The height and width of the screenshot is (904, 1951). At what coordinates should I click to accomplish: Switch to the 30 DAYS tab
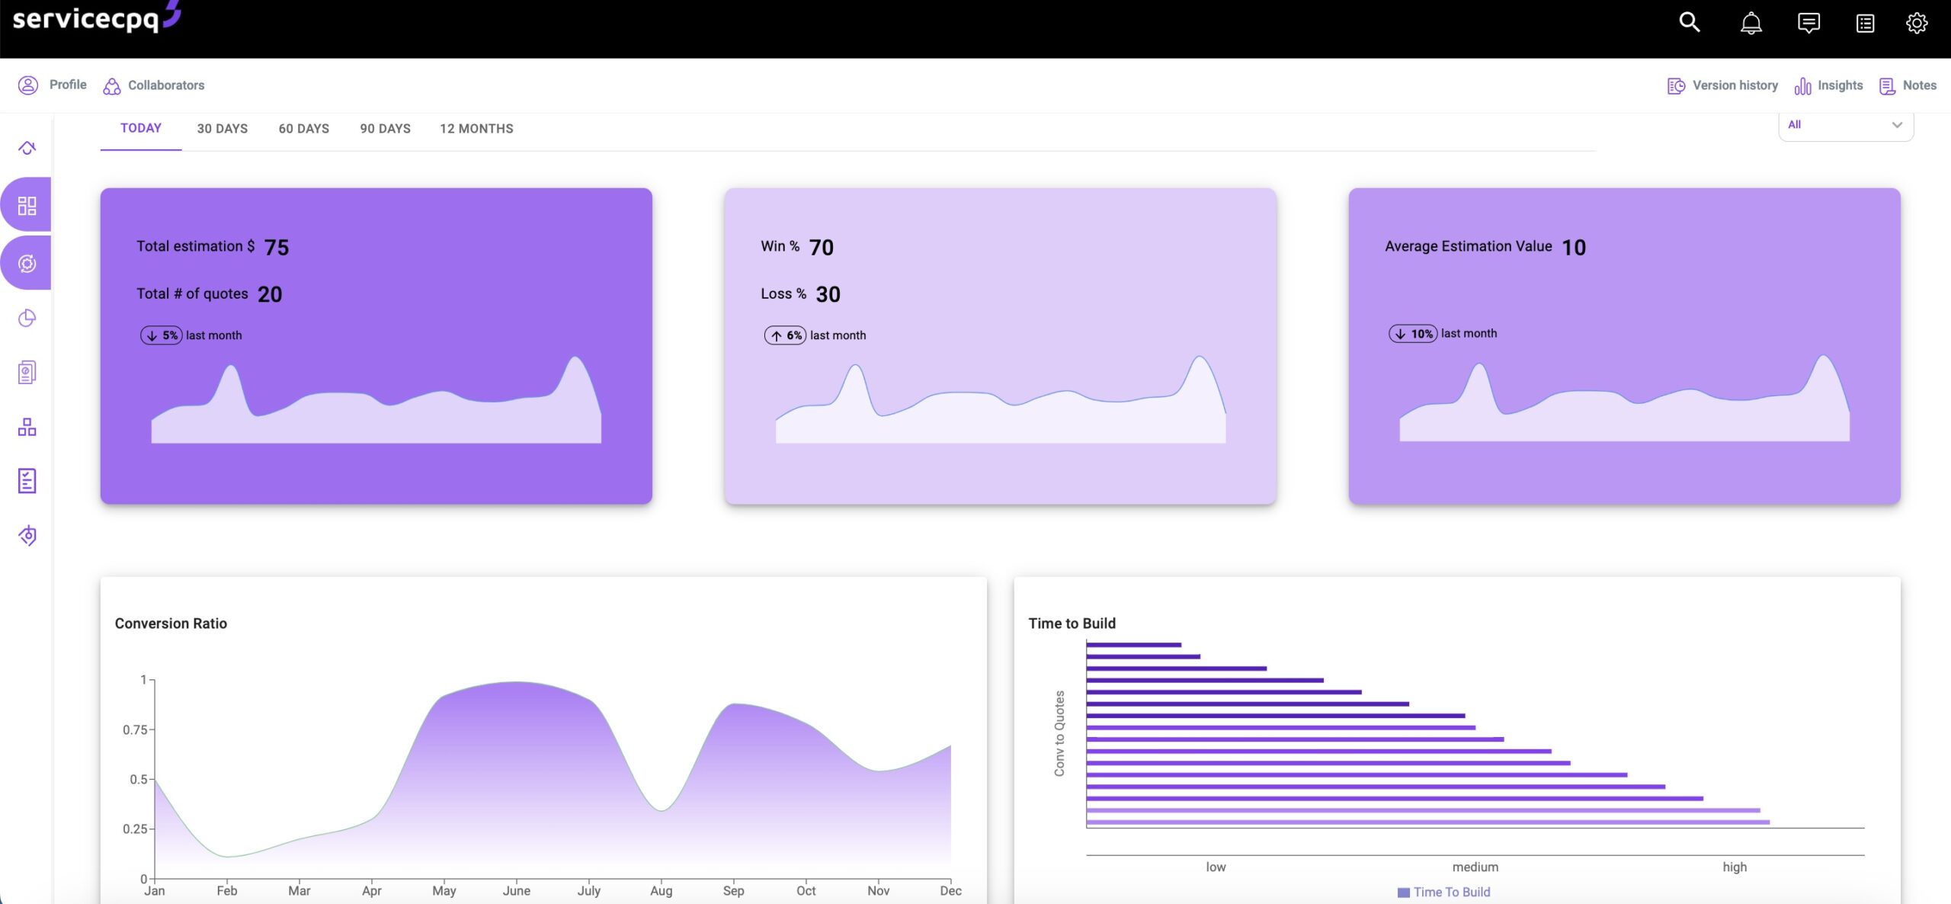[x=222, y=129]
